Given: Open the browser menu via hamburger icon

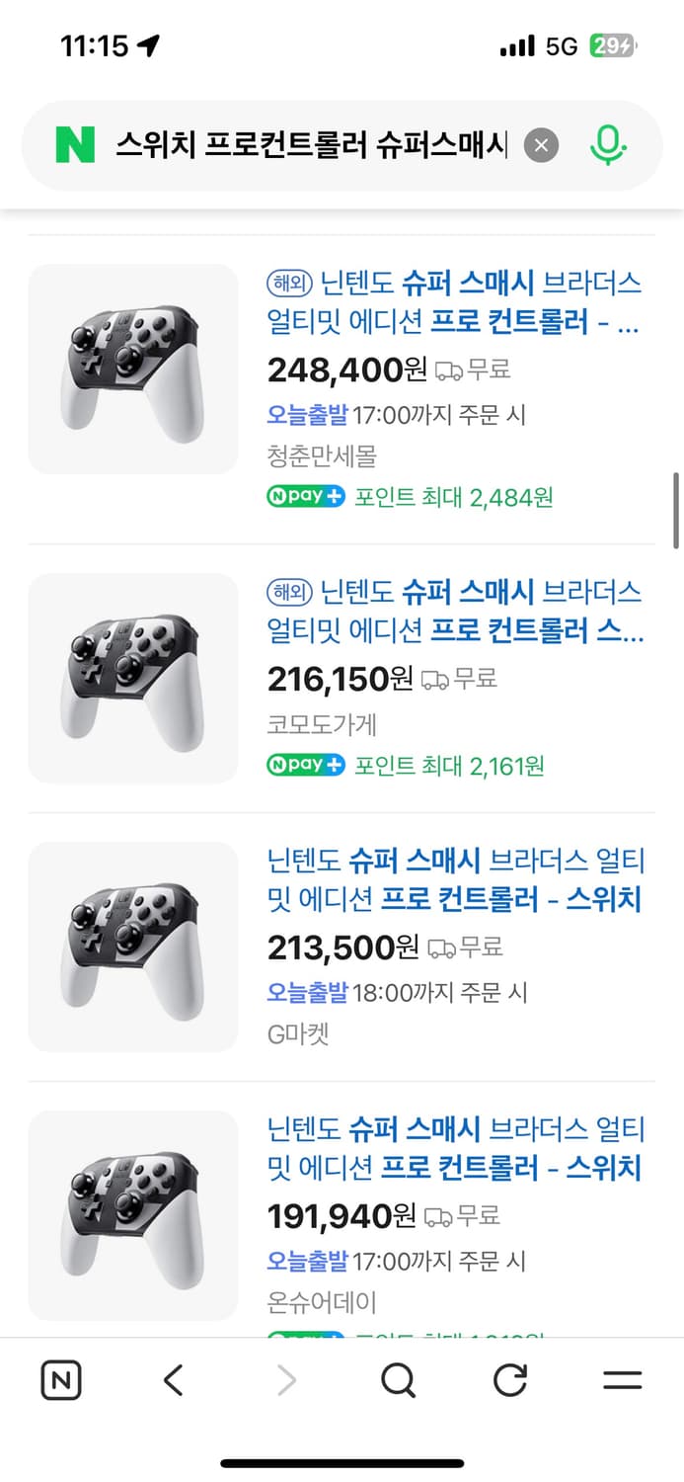Looking at the screenshot, I should [x=620, y=1379].
